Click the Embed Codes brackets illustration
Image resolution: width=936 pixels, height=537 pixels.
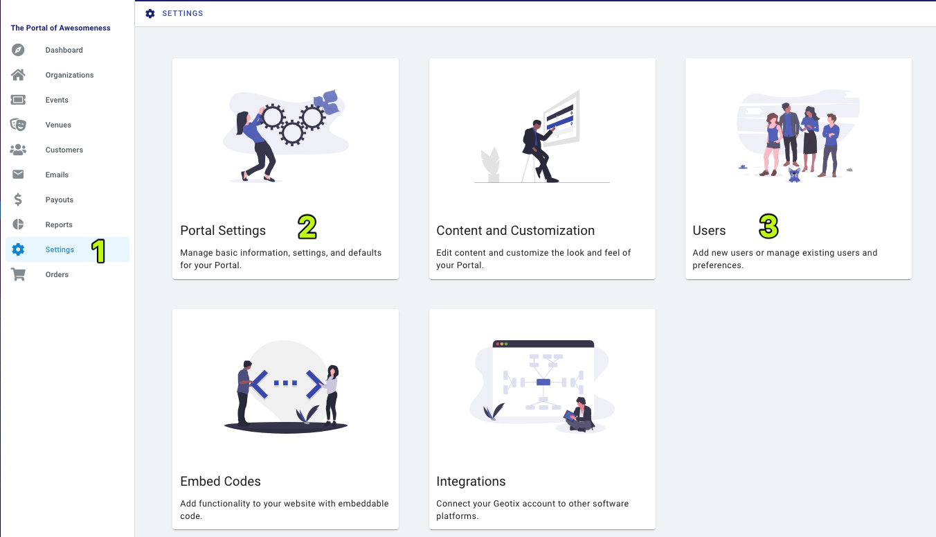click(x=286, y=387)
